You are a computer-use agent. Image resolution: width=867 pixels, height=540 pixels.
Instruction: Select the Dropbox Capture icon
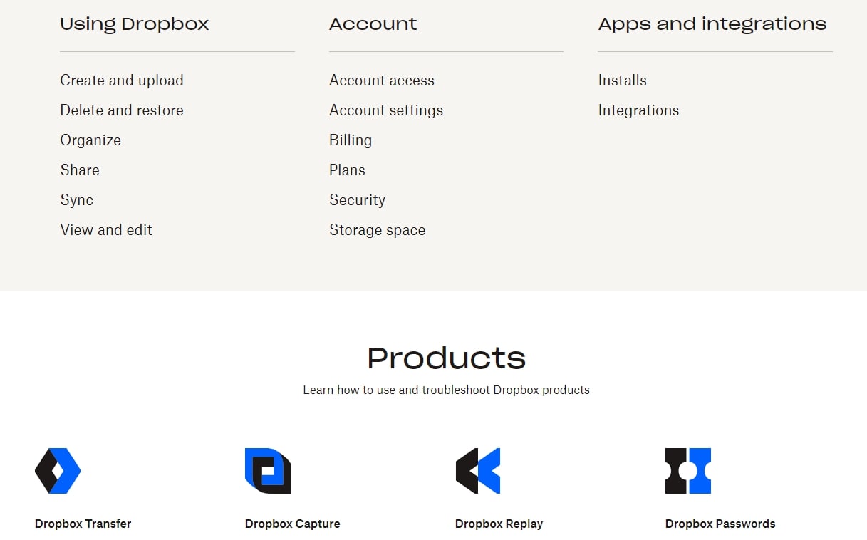267,470
